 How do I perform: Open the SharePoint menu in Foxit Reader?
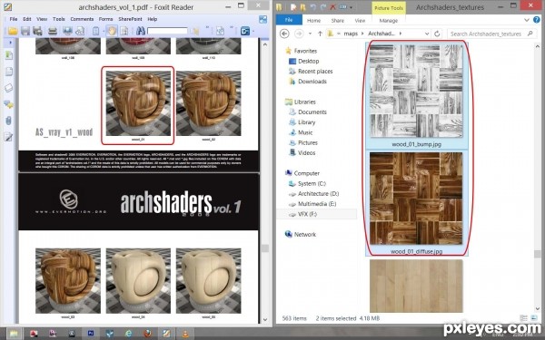[130, 19]
